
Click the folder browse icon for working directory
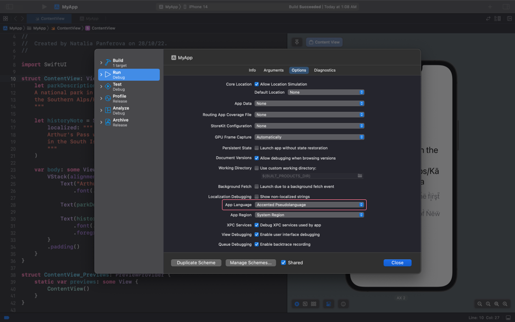coord(360,176)
